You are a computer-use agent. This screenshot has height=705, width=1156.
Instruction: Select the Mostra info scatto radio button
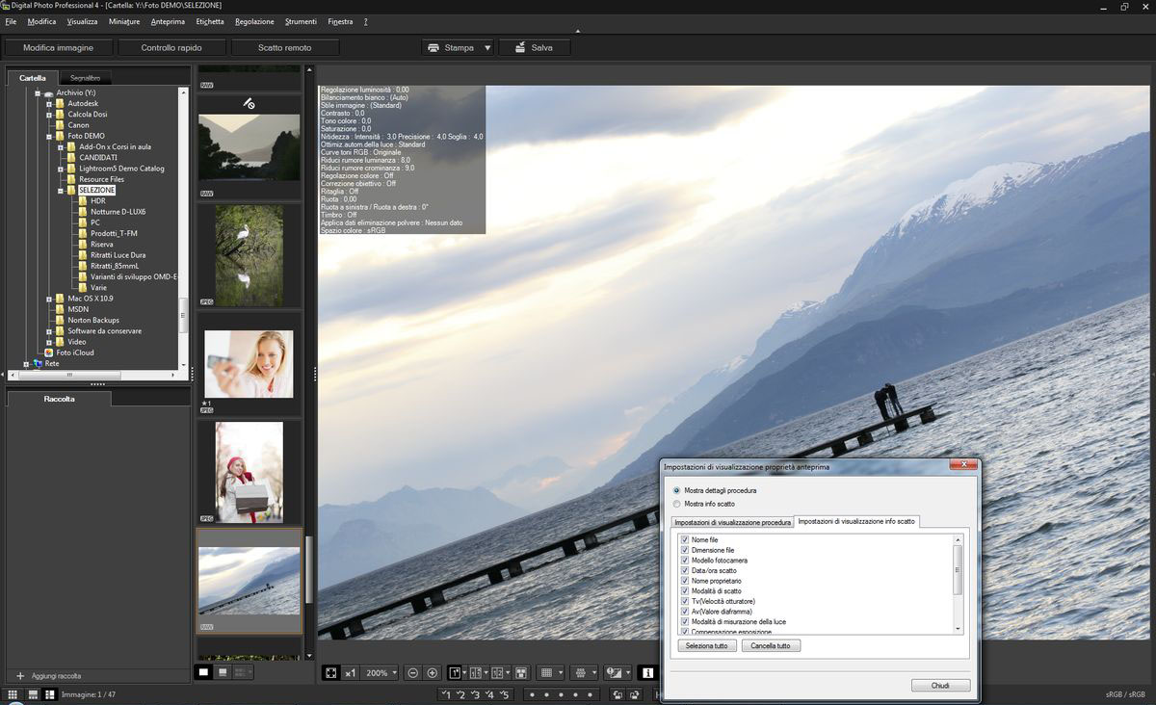click(677, 504)
